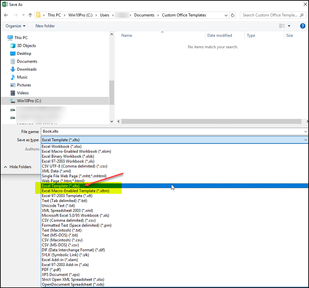Open the Pictures folder in the sidebar

click(23, 85)
